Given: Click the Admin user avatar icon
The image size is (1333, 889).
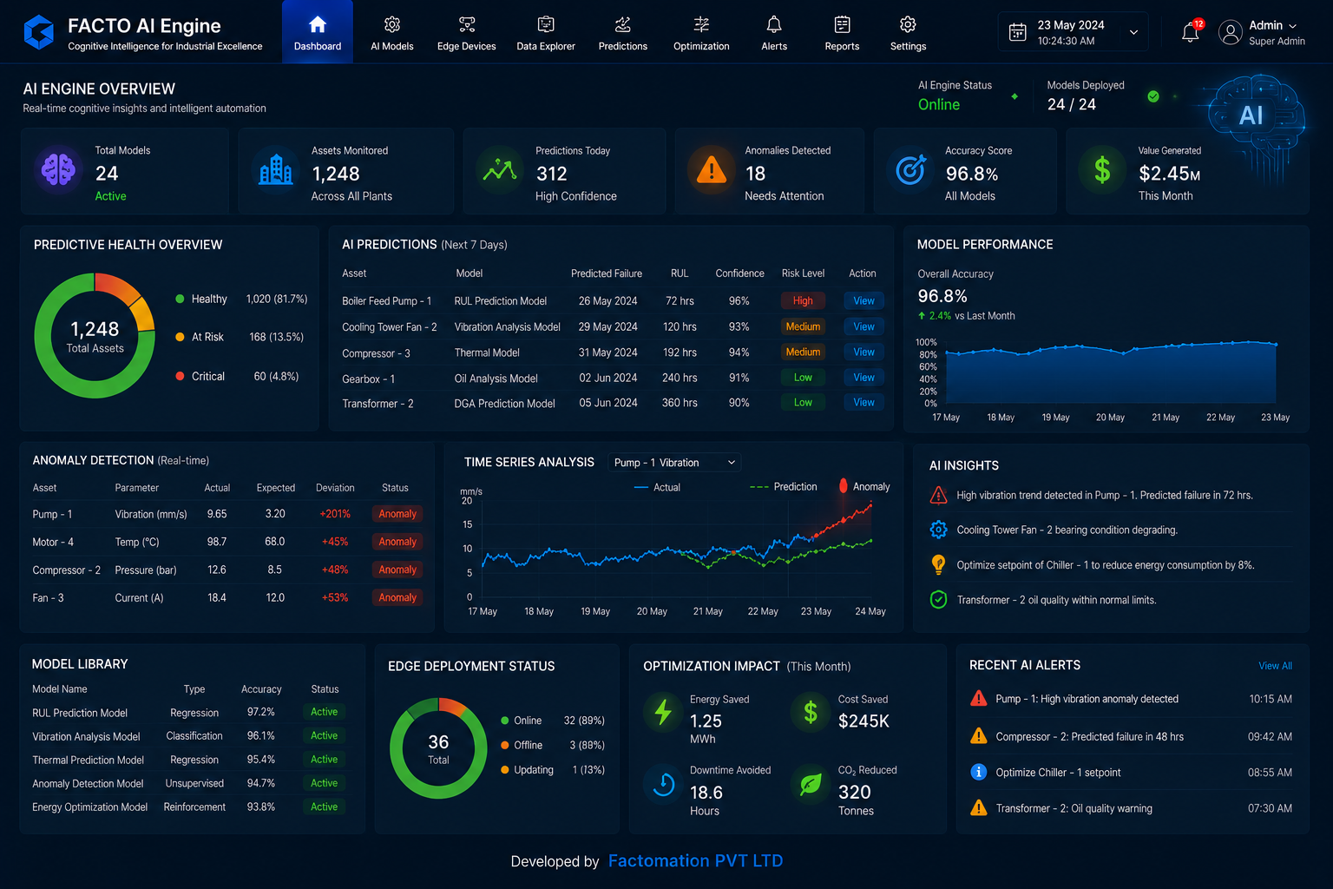Looking at the screenshot, I should click(x=1230, y=32).
